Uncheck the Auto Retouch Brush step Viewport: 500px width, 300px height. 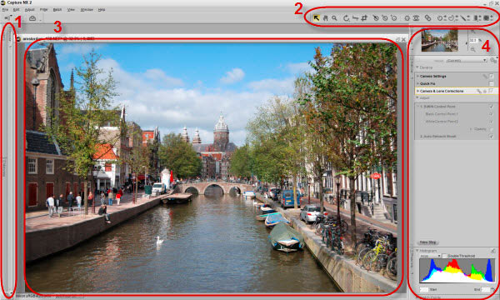491,136
